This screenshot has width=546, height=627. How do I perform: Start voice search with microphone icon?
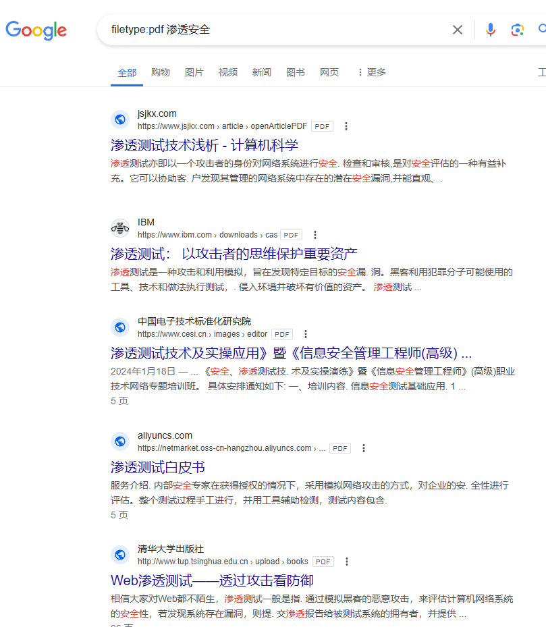pyautogui.click(x=491, y=30)
